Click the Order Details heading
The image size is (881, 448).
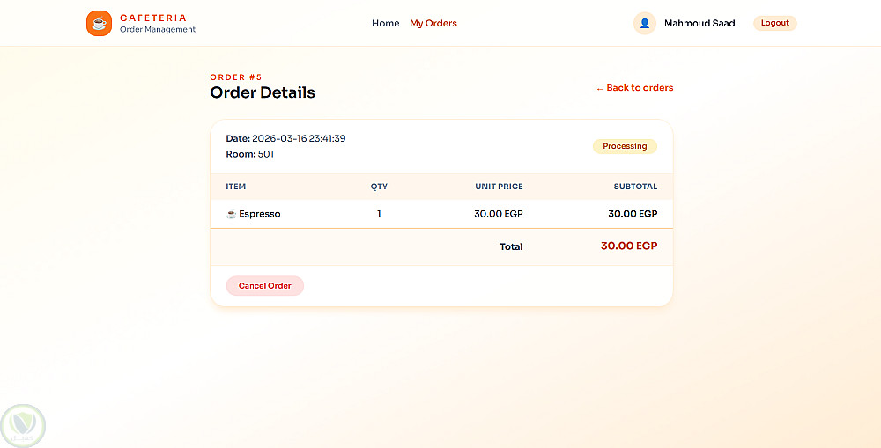(263, 92)
